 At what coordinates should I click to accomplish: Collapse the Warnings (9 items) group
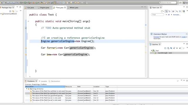tap(27, 89)
